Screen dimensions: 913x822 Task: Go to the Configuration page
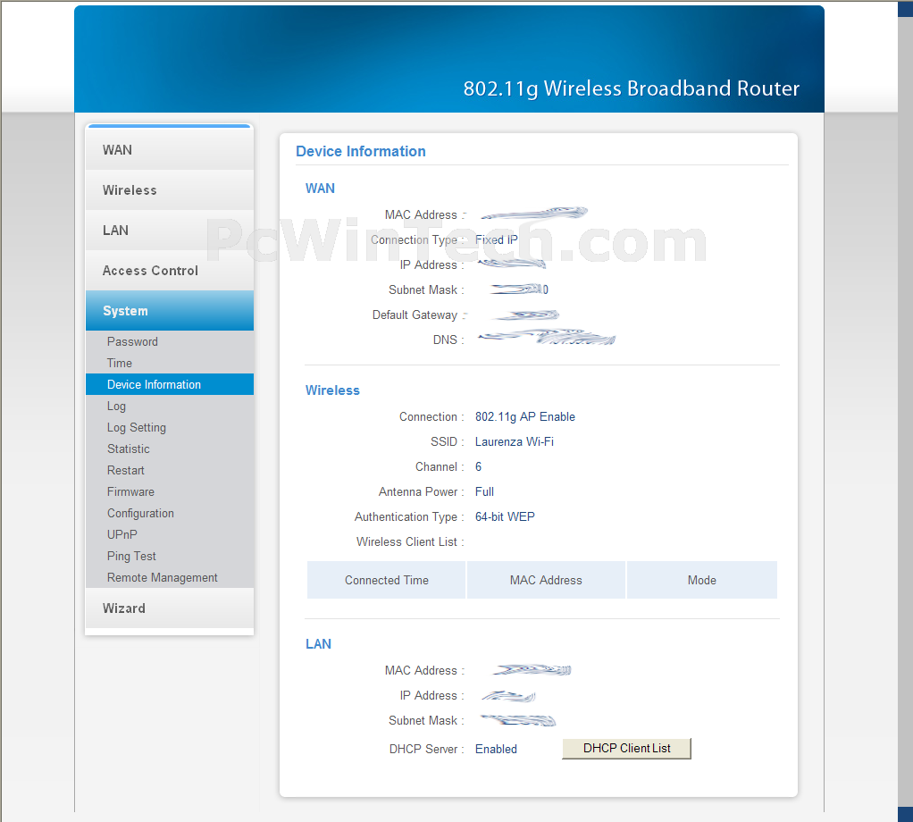coord(140,514)
